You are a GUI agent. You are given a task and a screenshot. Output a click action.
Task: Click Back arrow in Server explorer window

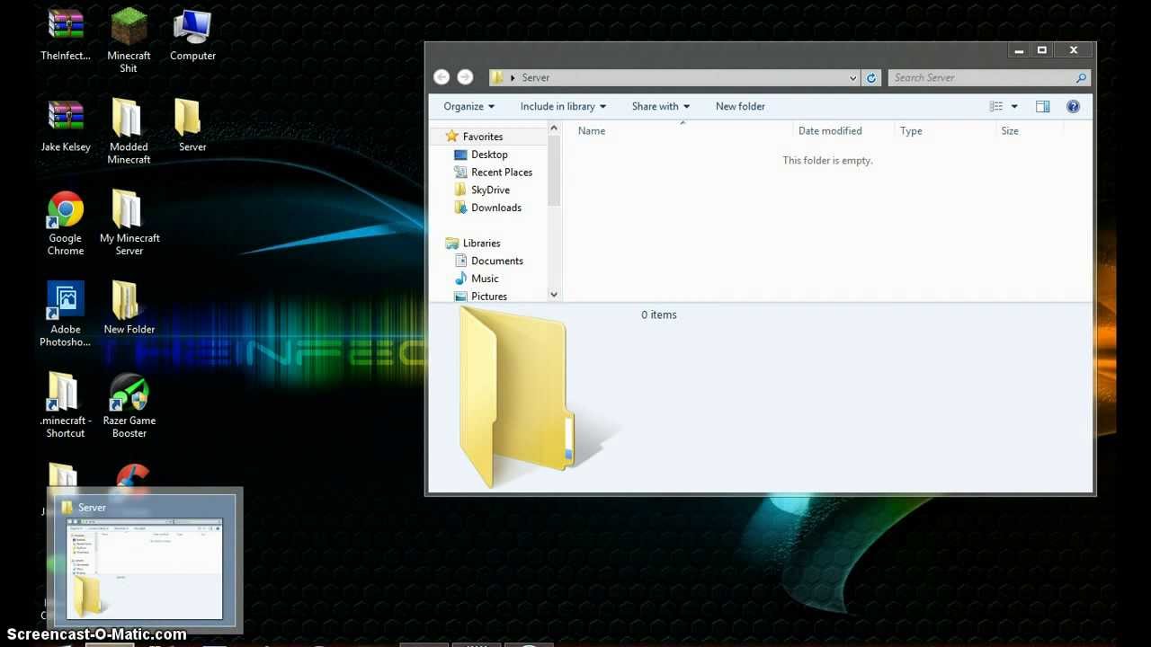(x=441, y=77)
